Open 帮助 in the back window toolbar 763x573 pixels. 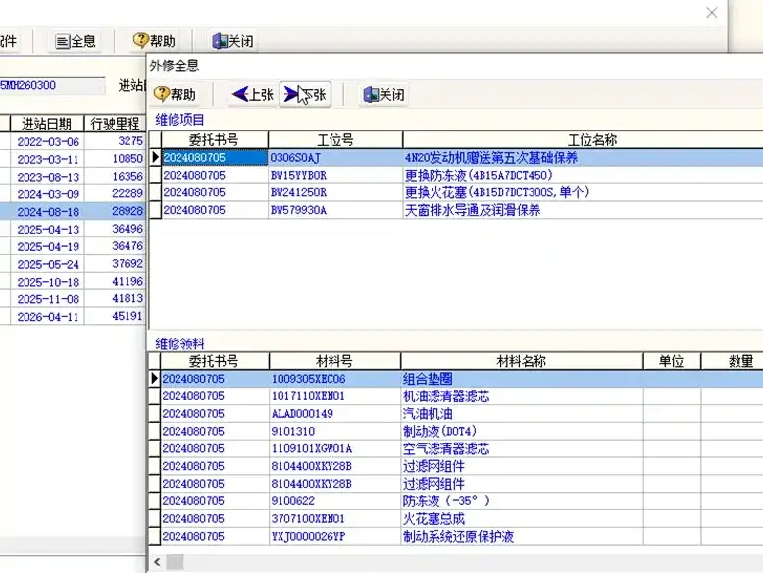pos(154,41)
